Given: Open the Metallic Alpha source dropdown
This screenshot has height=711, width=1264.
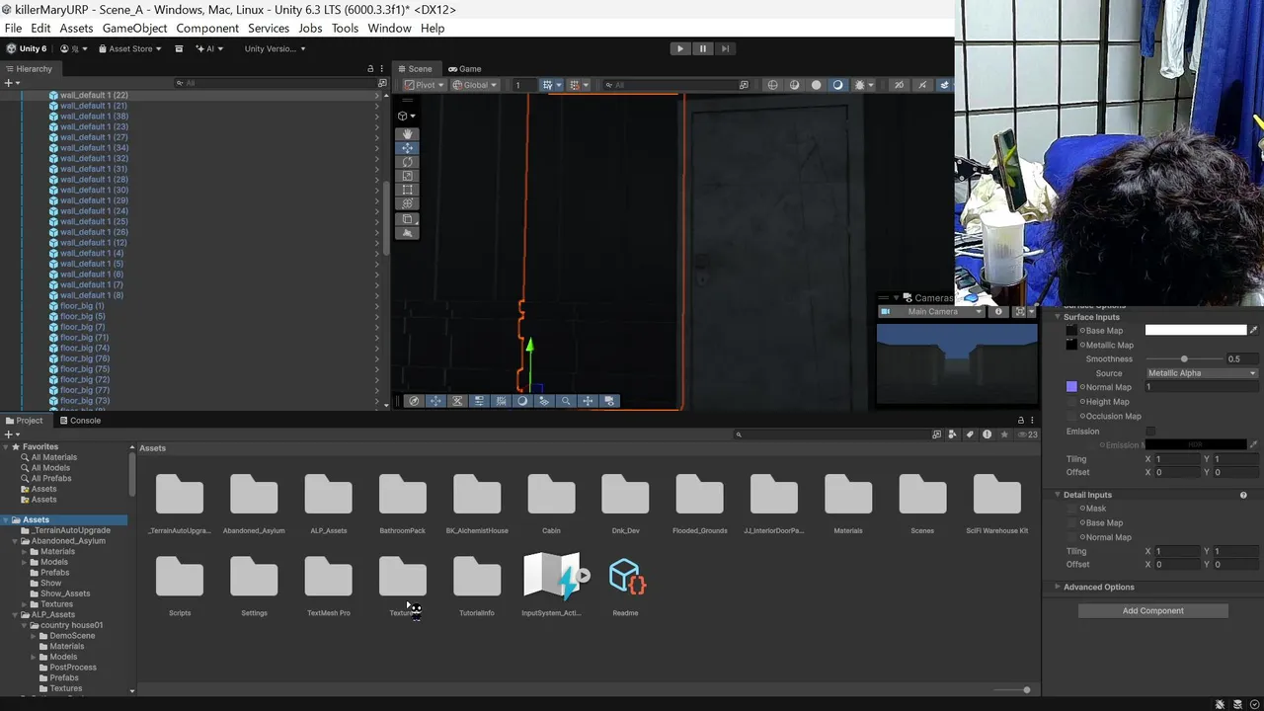Looking at the screenshot, I should (1202, 373).
